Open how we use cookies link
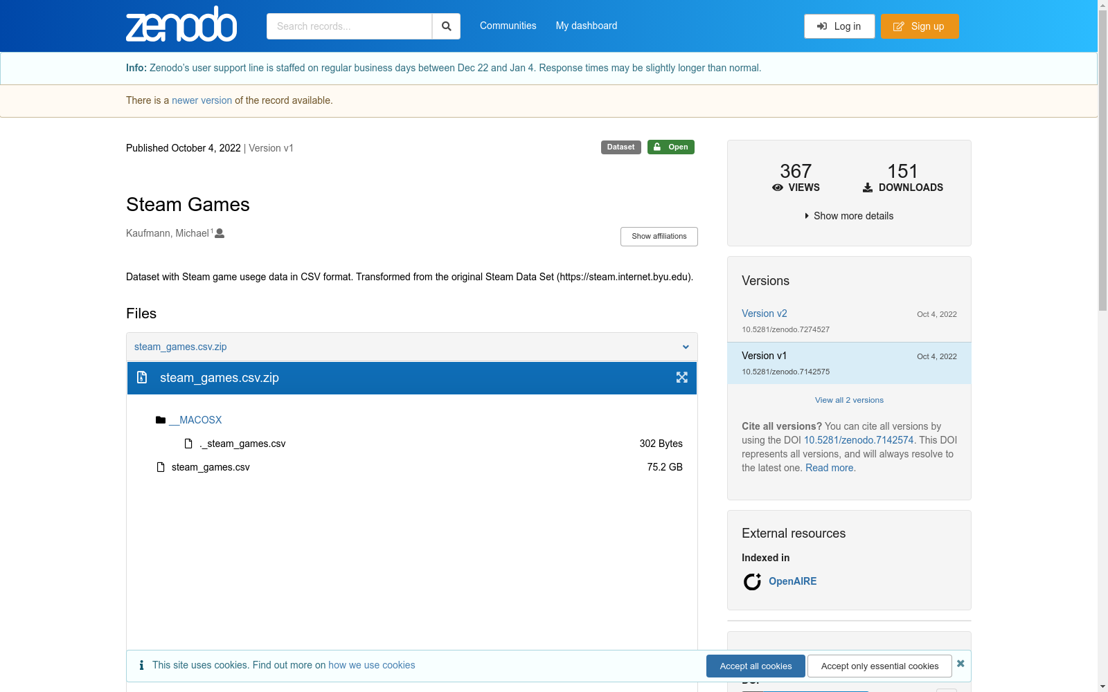The height and width of the screenshot is (692, 1108). [x=372, y=665]
